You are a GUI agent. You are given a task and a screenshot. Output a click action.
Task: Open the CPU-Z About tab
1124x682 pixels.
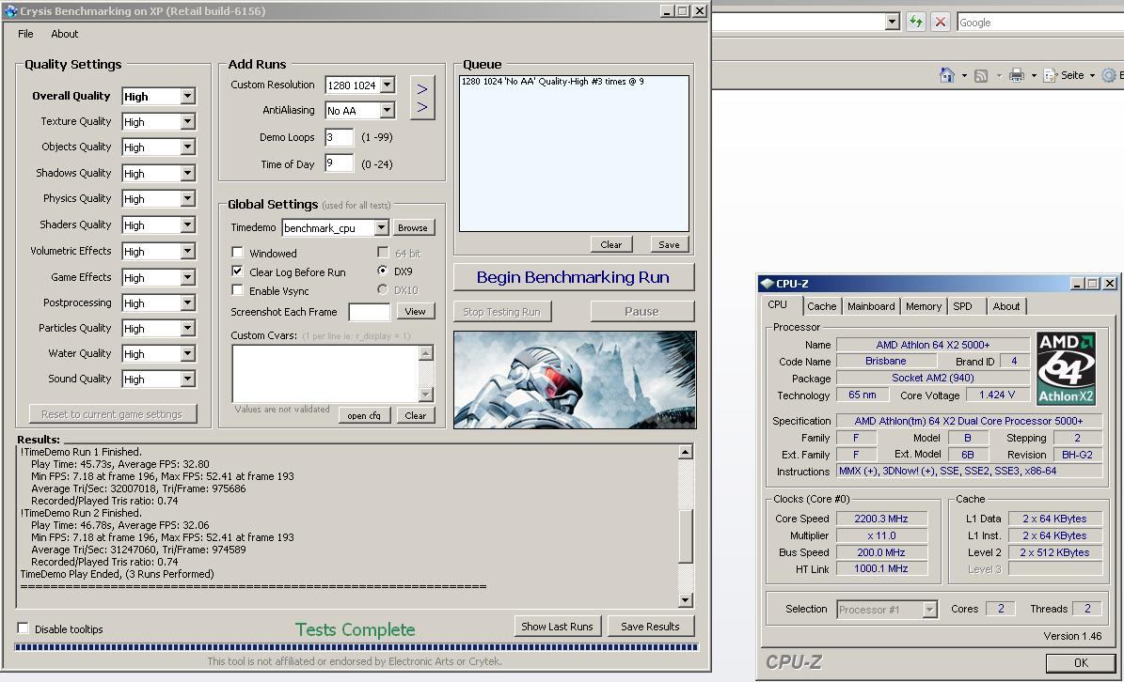[1006, 306]
